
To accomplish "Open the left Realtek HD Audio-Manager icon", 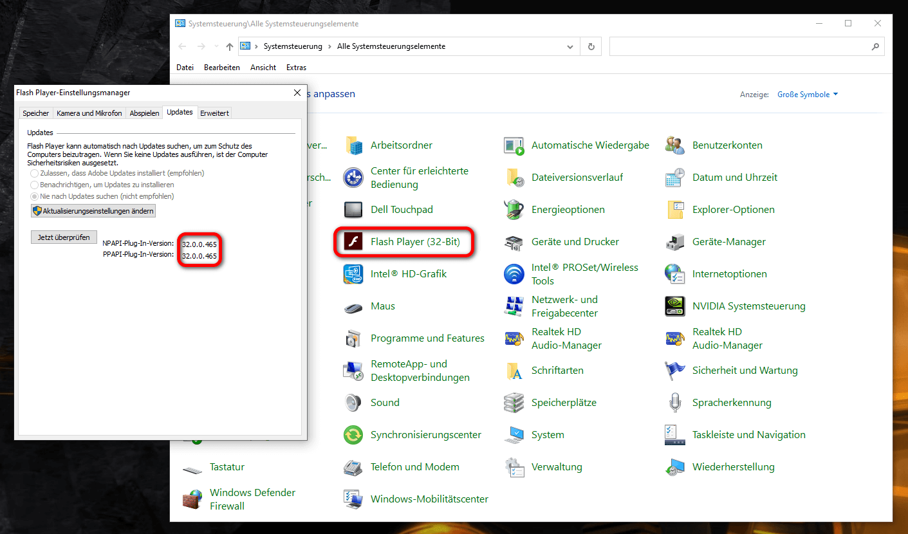I will pyautogui.click(x=514, y=338).
